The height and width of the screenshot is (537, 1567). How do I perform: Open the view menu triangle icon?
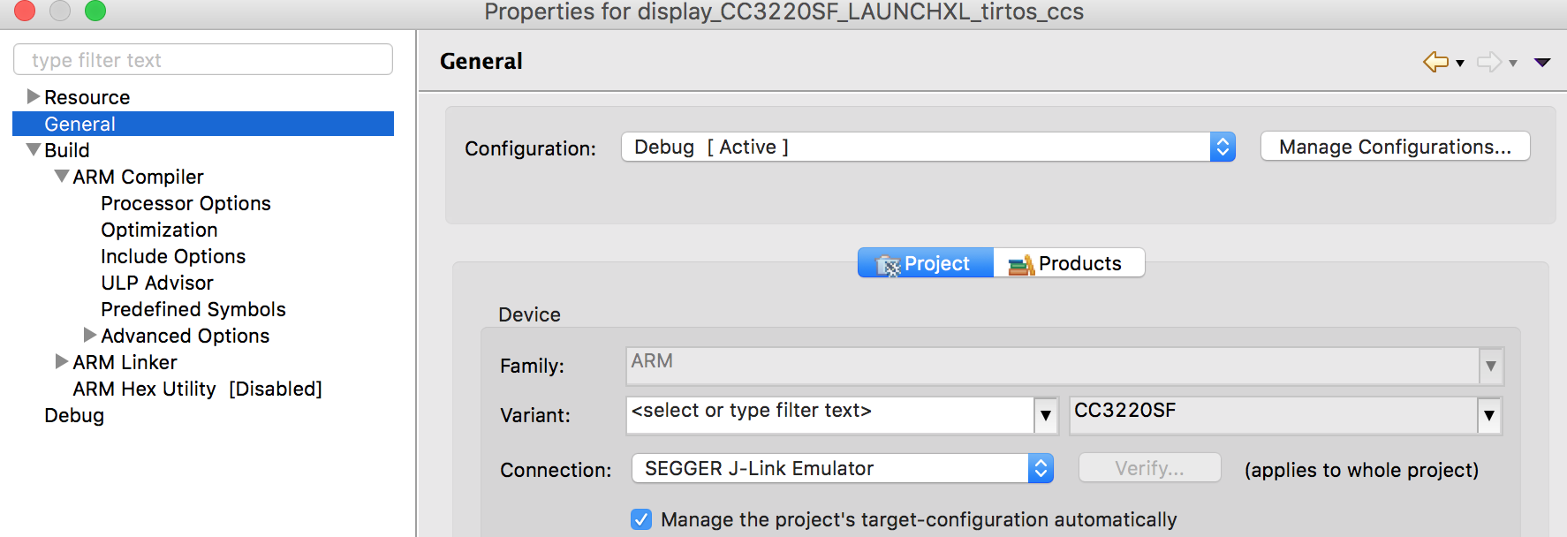(1542, 62)
